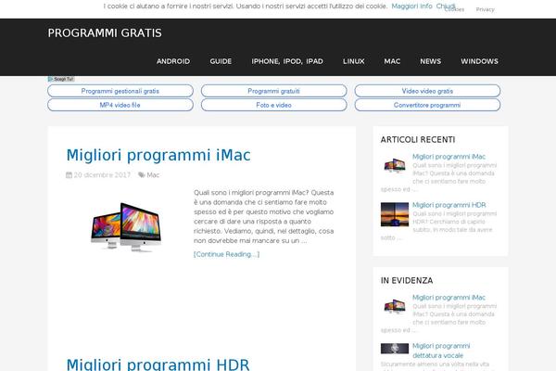Open the Guide menu item

pos(221,61)
